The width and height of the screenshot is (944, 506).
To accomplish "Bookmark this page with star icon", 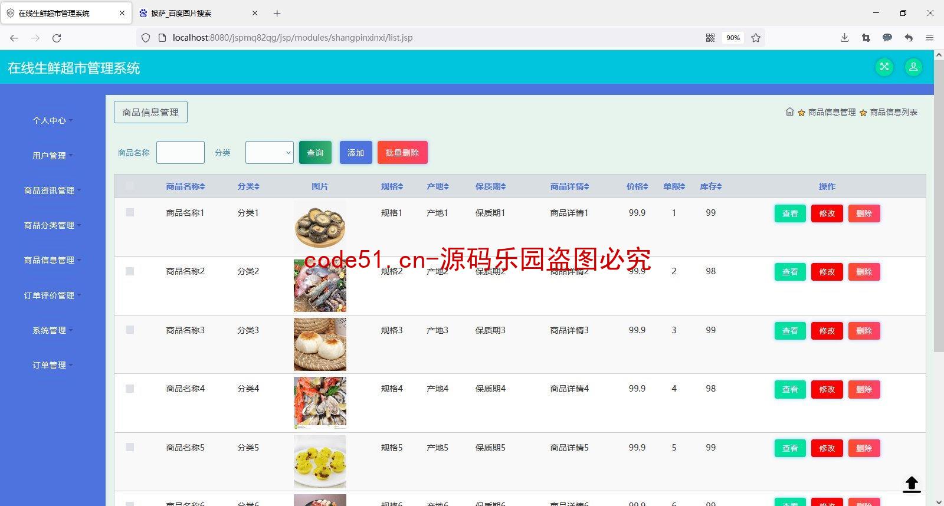I will click(756, 38).
